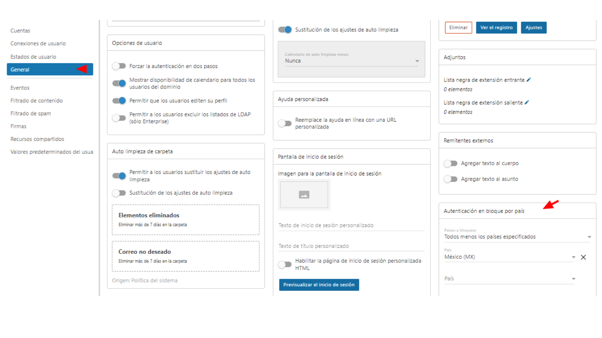The width and height of the screenshot is (602, 338).
Task: Remove México (MX) with the X icon
Action: [x=583, y=257]
